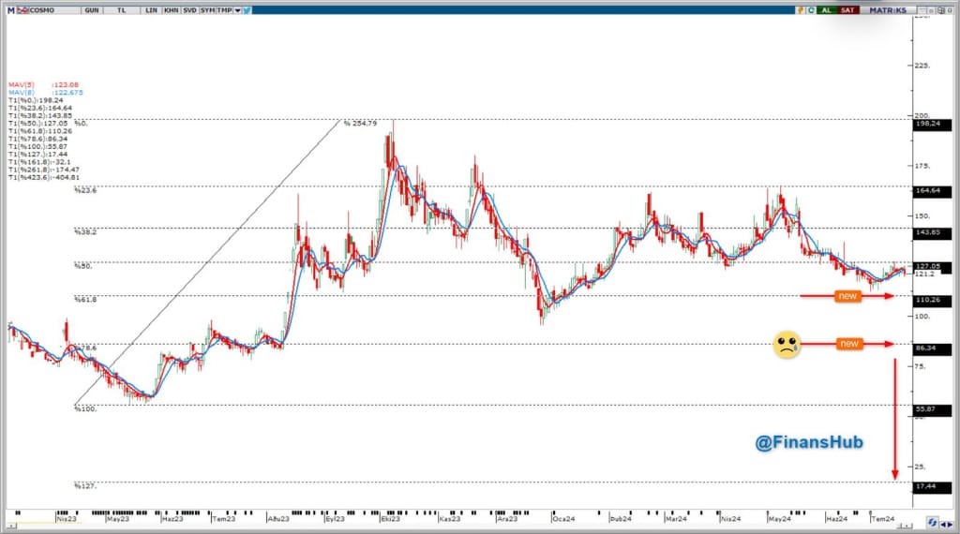Click the May24 date label

point(779,519)
